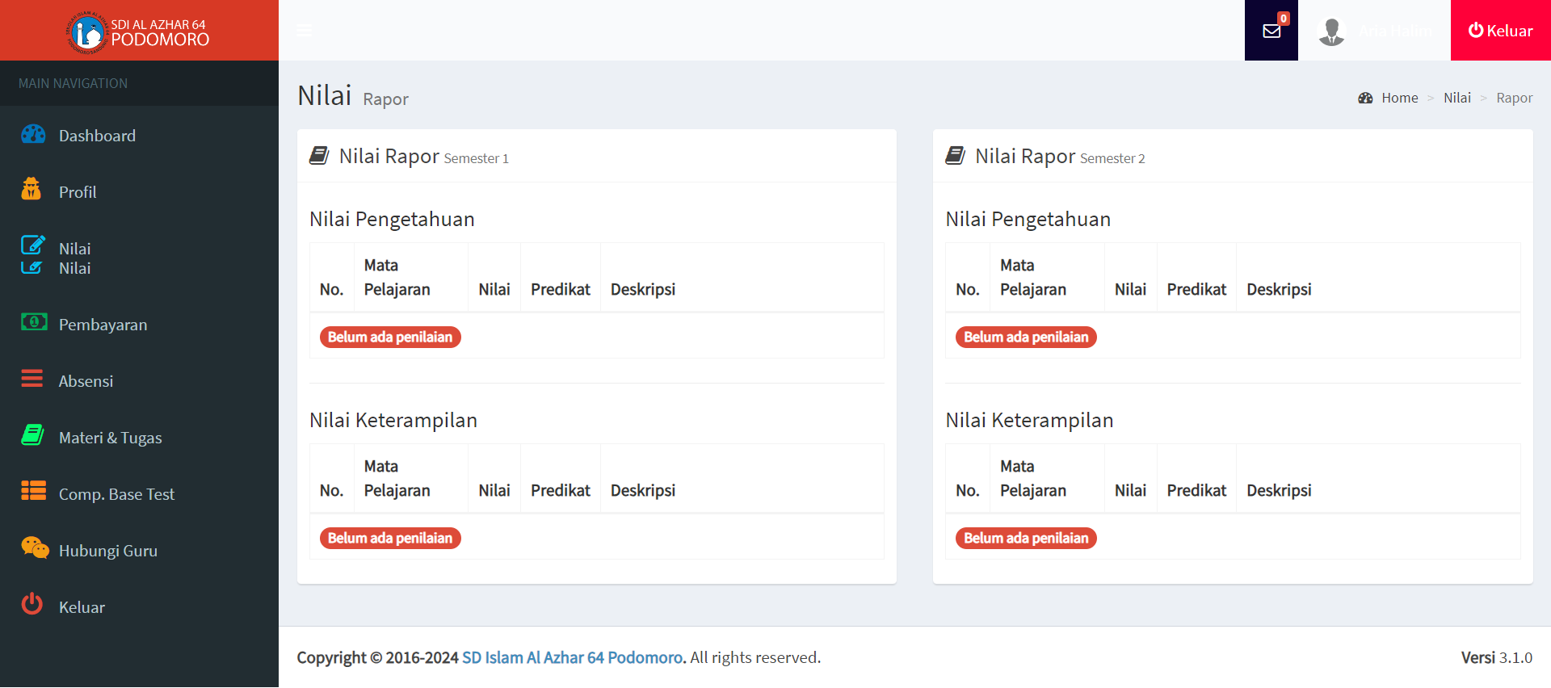1551x688 pixels.
Task: Open the mail envelope notifications
Action: point(1271,31)
